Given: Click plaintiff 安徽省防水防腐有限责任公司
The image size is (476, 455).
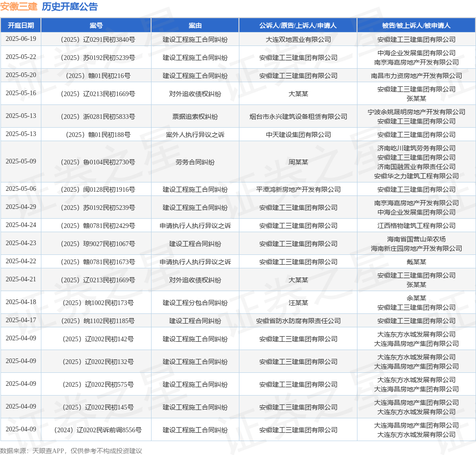Looking at the screenshot, I should pyautogui.click(x=298, y=321).
